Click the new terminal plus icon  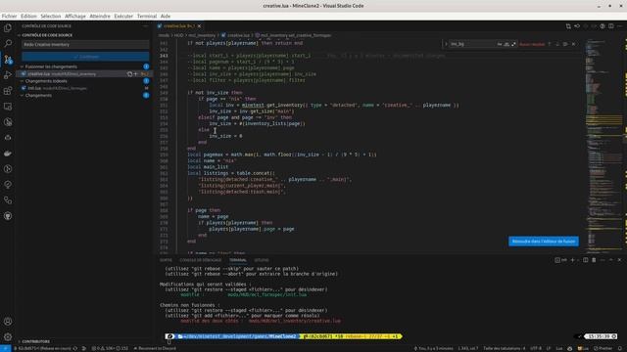[x=572, y=260]
